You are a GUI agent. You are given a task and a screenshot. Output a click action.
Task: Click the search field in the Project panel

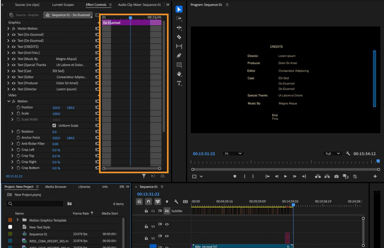click(35, 204)
